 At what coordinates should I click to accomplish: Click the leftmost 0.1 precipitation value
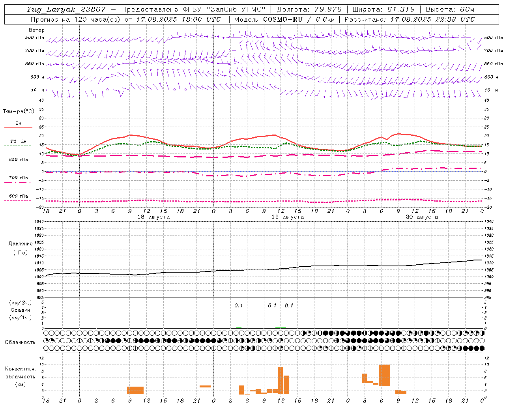point(239,306)
